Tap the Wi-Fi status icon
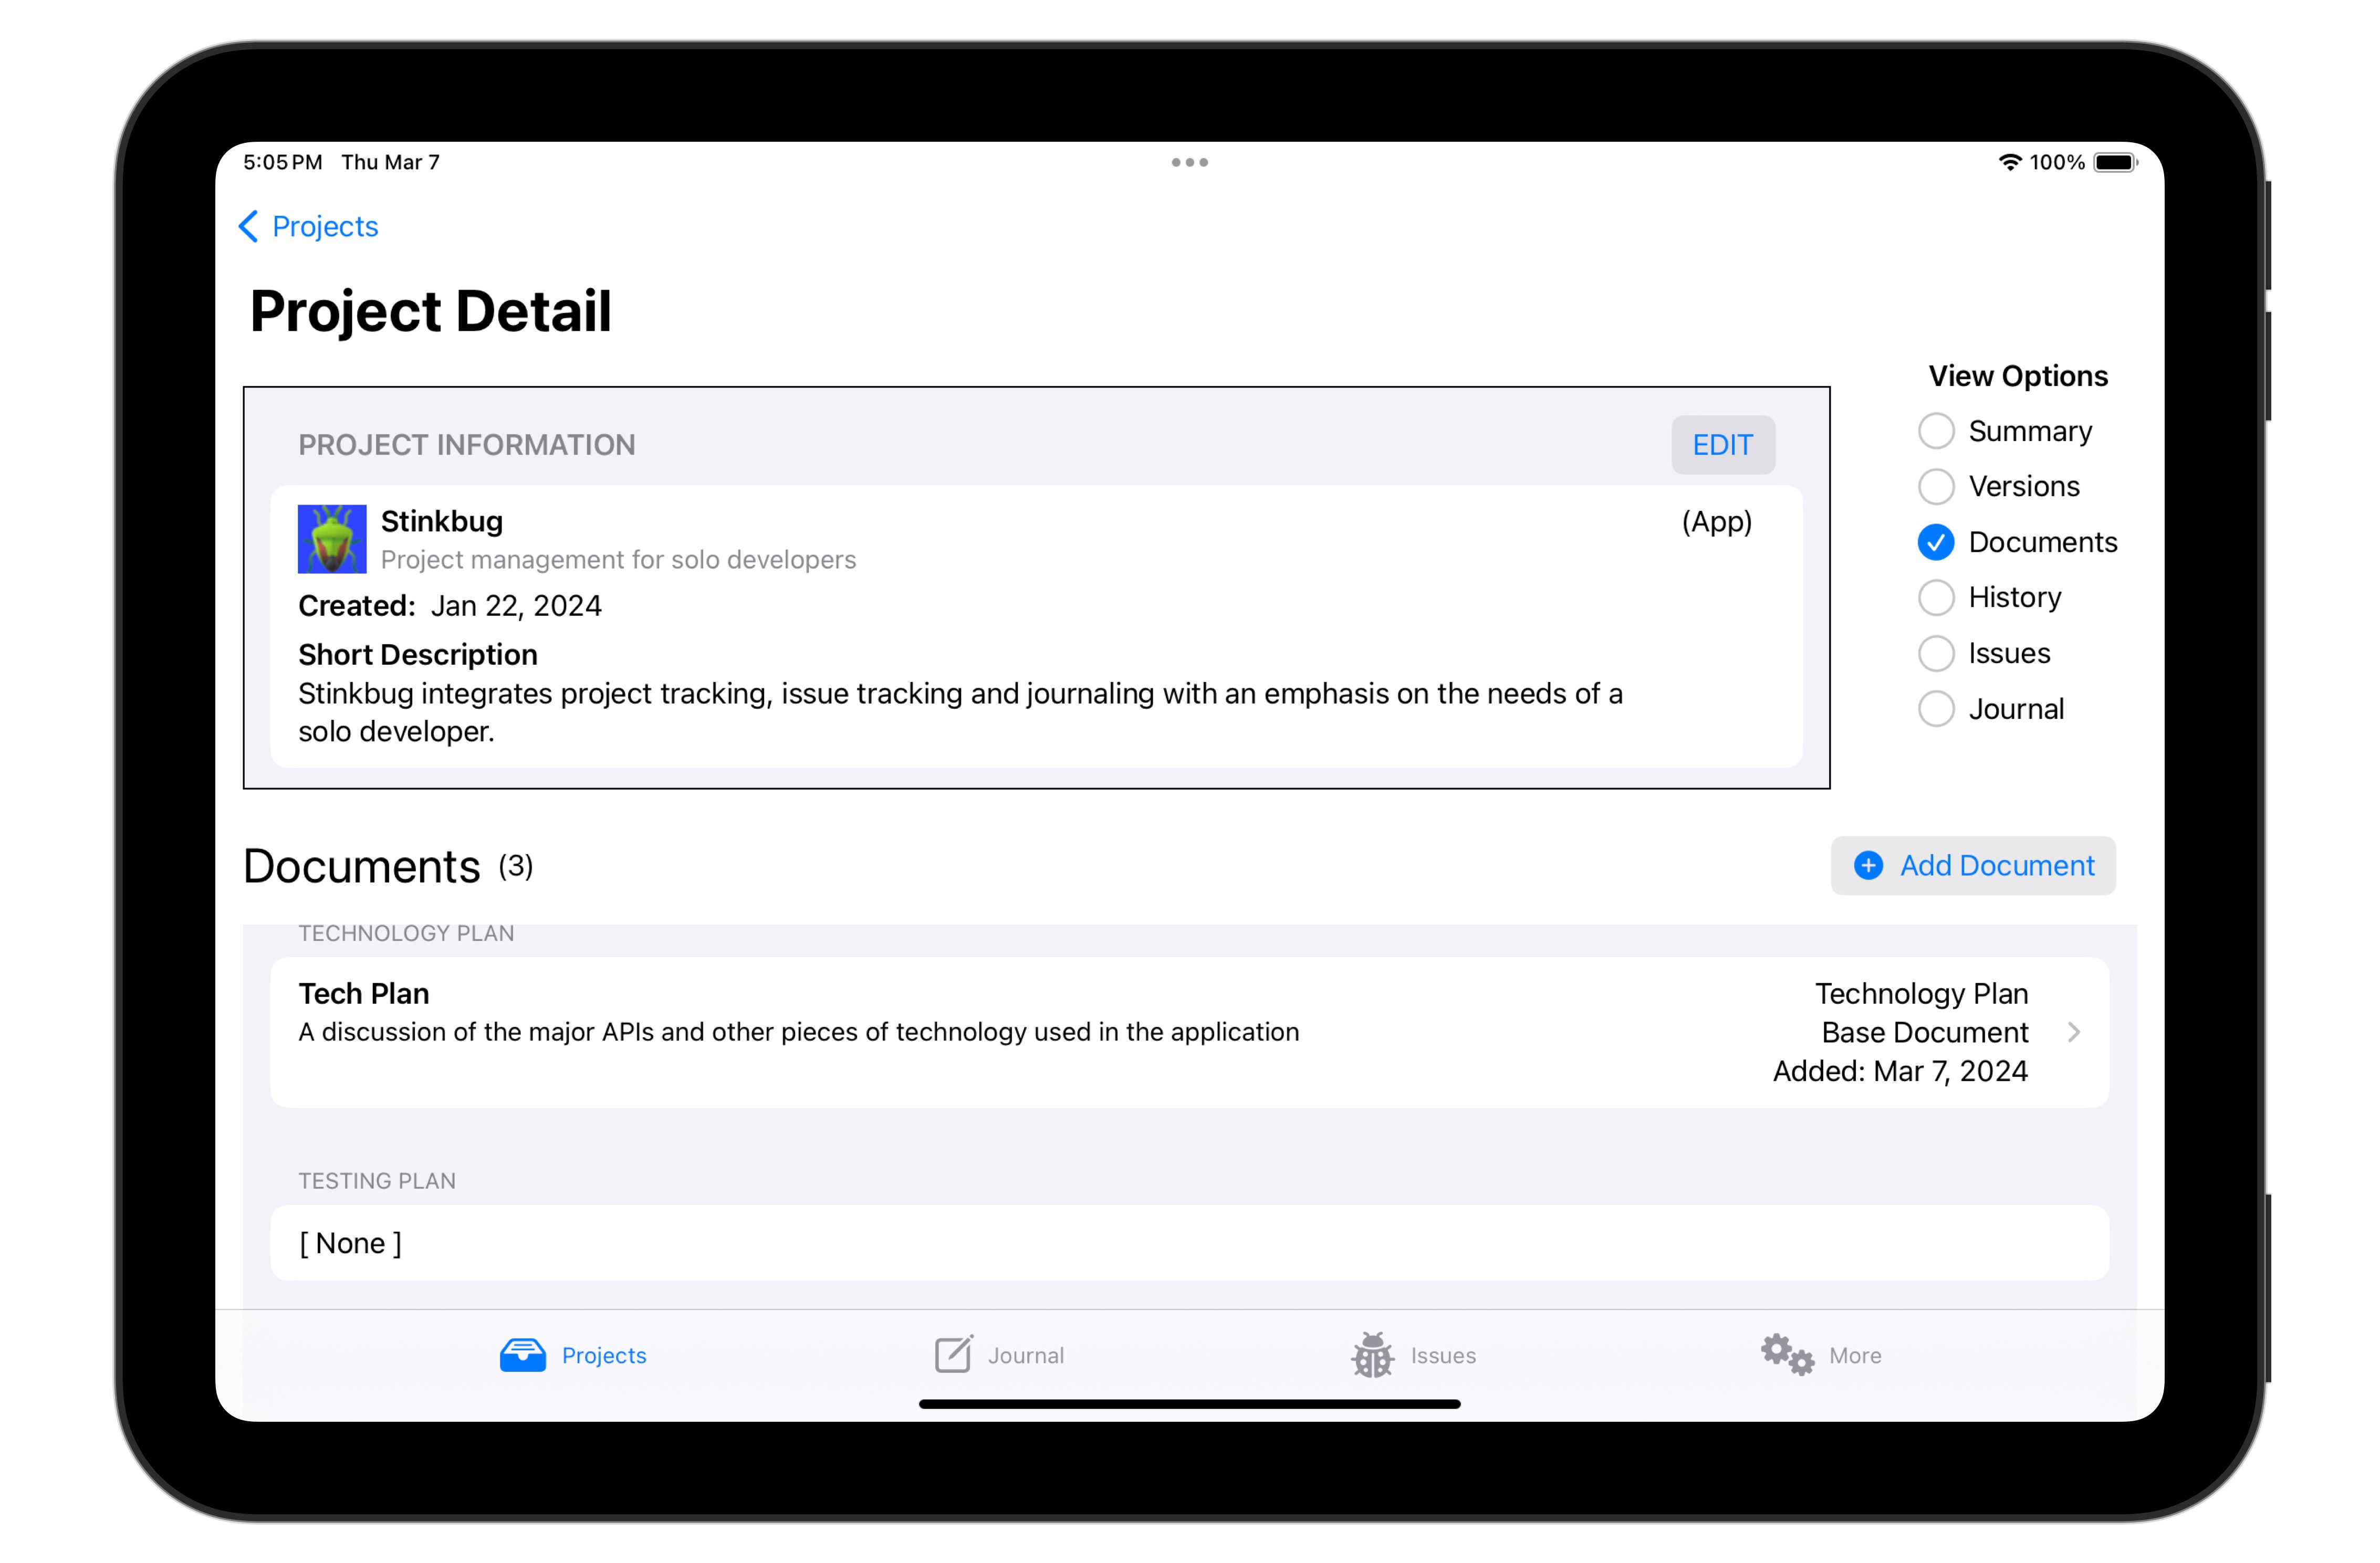 coord(2009,162)
